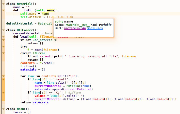This screenshot has height=114, width=180.
Task: Click Material(name) constructor call
Action: [79, 86]
